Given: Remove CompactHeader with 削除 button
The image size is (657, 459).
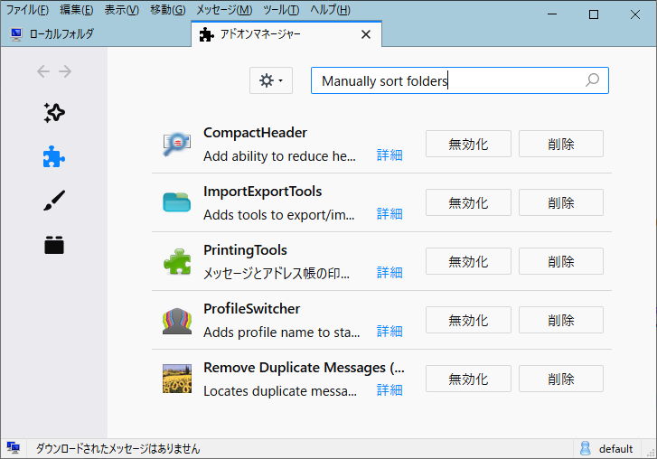Looking at the screenshot, I should click(561, 144).
